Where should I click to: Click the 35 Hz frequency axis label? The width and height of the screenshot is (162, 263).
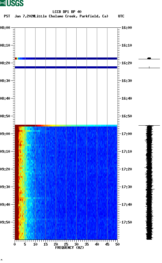[x=87, y=244]
